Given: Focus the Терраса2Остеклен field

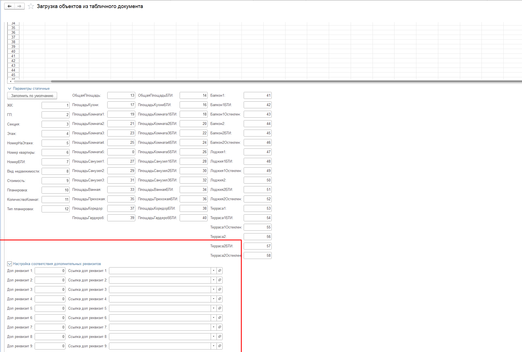Looking at the screenshot, I should 258,255.
